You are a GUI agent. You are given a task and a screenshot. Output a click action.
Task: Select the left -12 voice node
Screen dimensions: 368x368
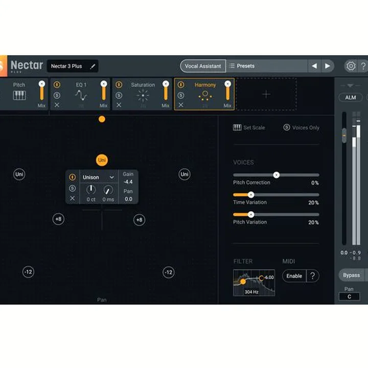point(28,272)
